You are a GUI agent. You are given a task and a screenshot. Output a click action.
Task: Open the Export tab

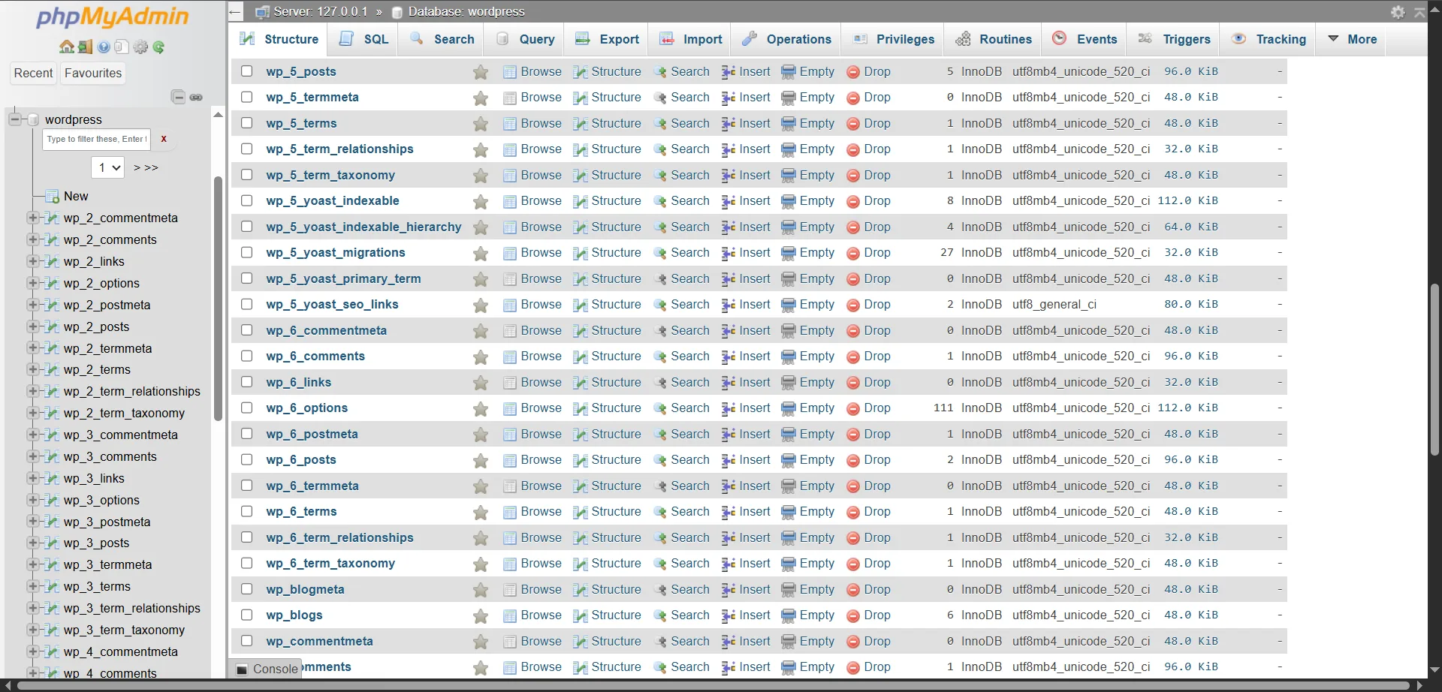(607, 39)
